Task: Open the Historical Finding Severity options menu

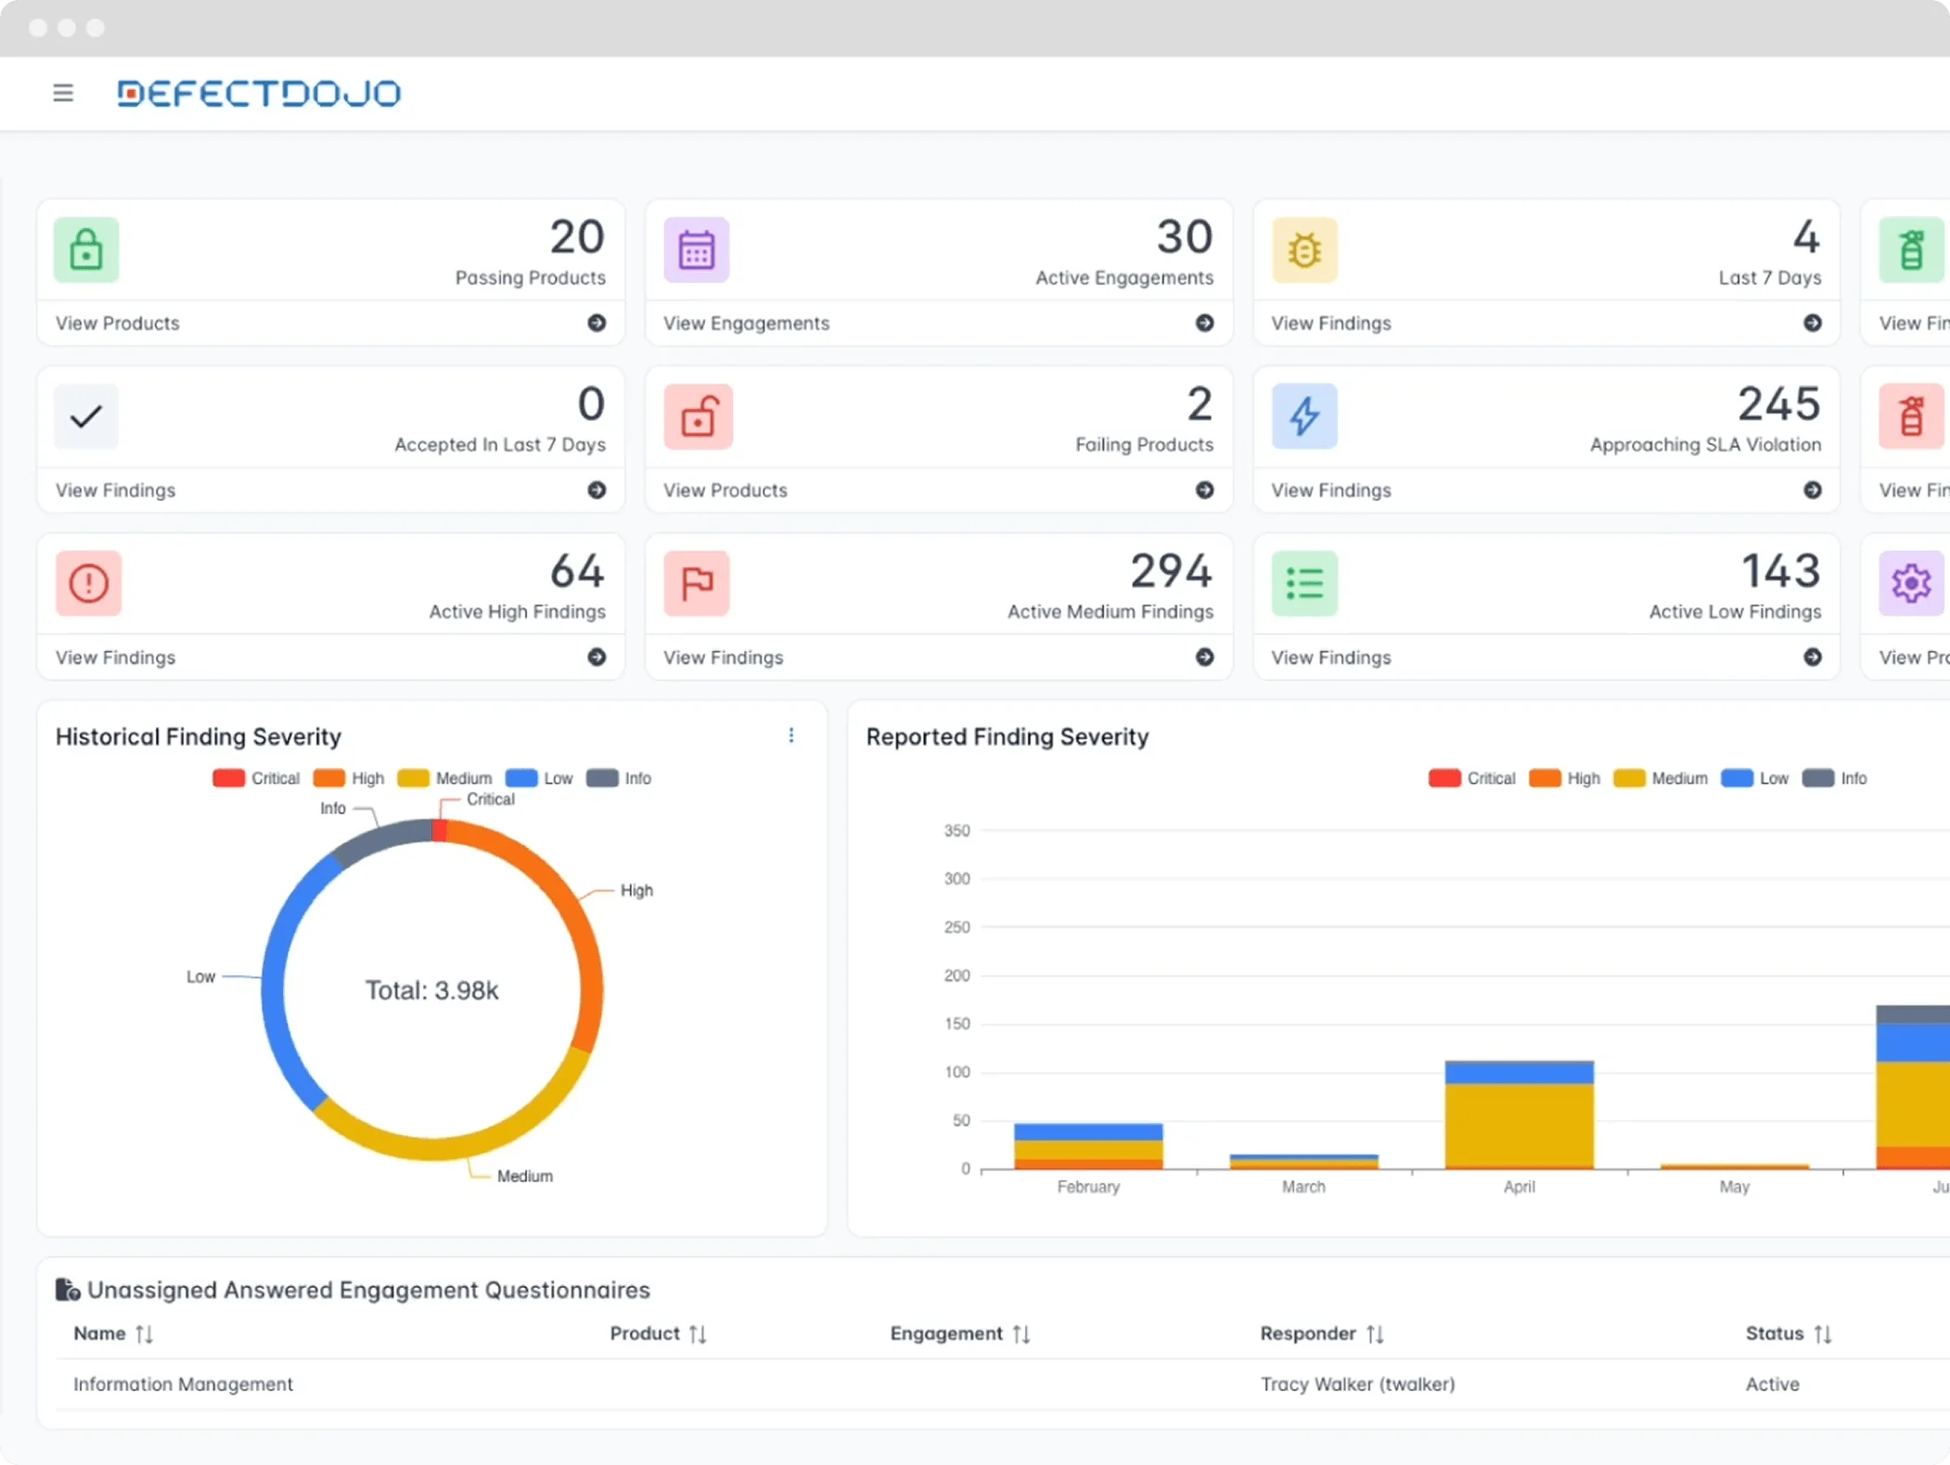Action: tap(790, 735)
